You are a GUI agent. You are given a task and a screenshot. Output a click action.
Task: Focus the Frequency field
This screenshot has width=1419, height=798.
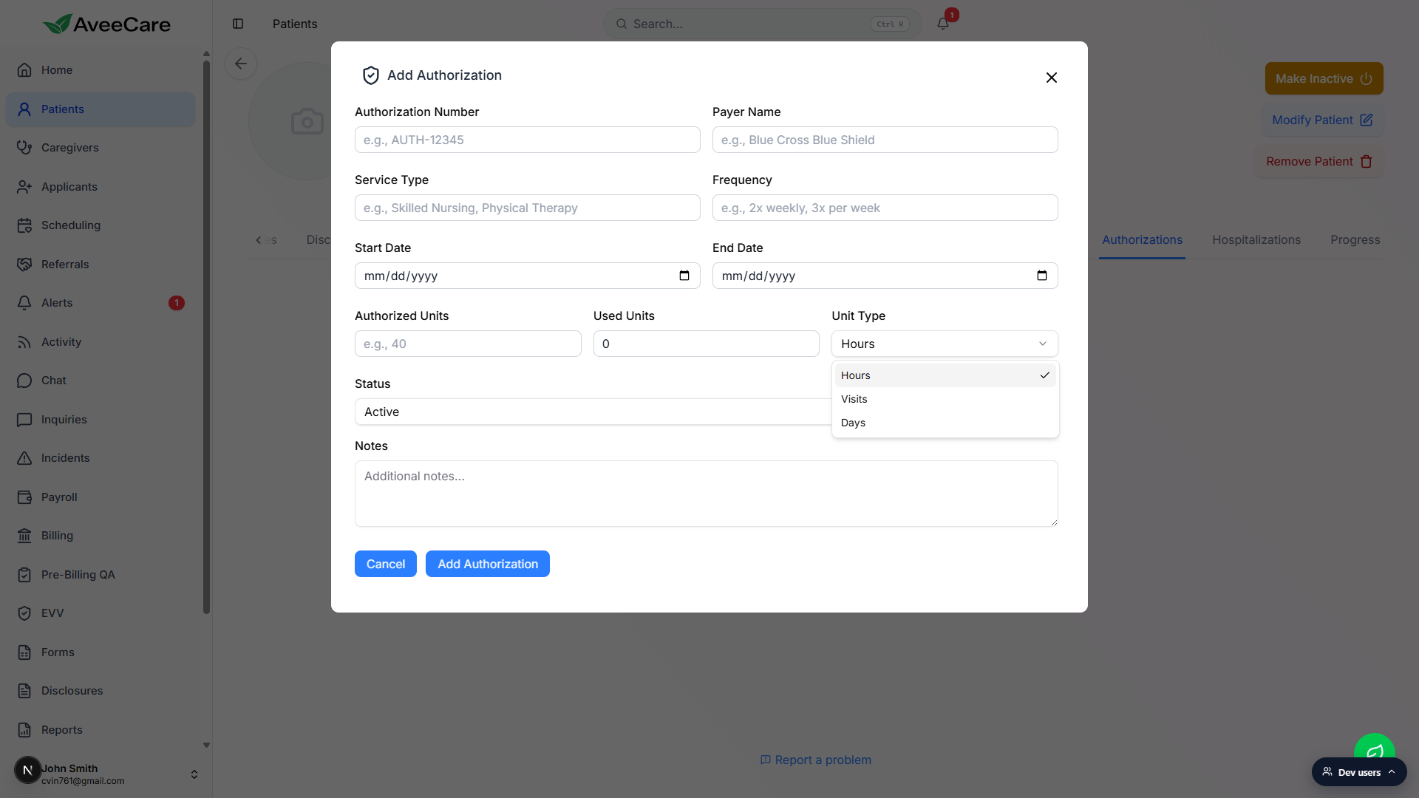click(885, 208)
